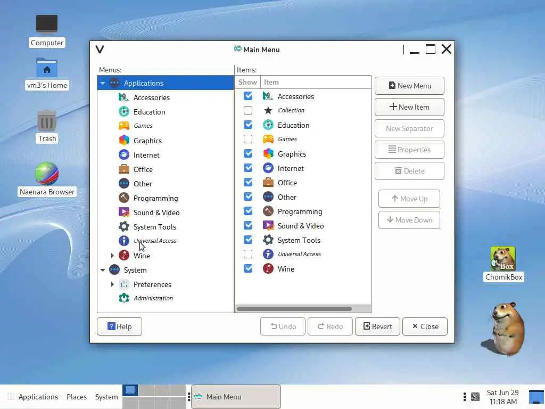Click the Games controller icon in Menus tree
Viewport: 545px width, 409px height.
(123, 126)
